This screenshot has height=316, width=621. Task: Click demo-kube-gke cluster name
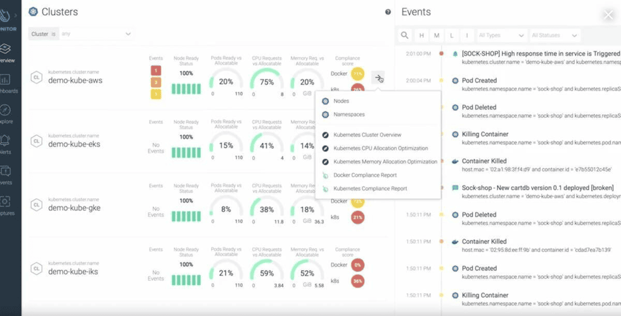tap(74, 208)
